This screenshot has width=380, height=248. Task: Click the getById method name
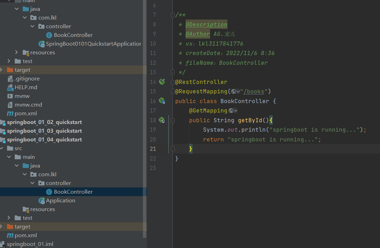tap(250, 120)
